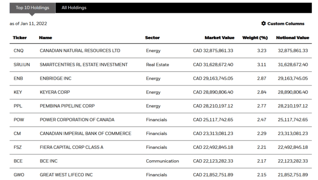Select the Top 10 Holdings tab

32,8
